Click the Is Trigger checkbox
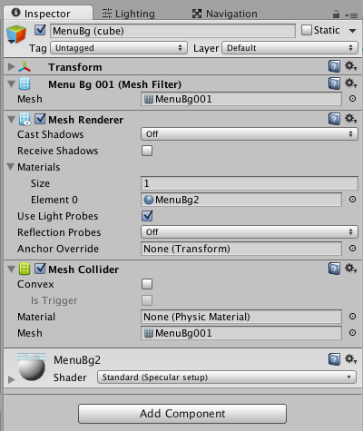Screen dimensions: 363x431 click(147, 300)
